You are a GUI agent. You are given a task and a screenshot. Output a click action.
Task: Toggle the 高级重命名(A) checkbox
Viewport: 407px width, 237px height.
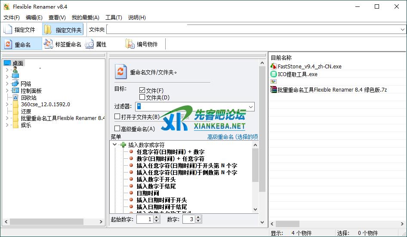[117, 129]
